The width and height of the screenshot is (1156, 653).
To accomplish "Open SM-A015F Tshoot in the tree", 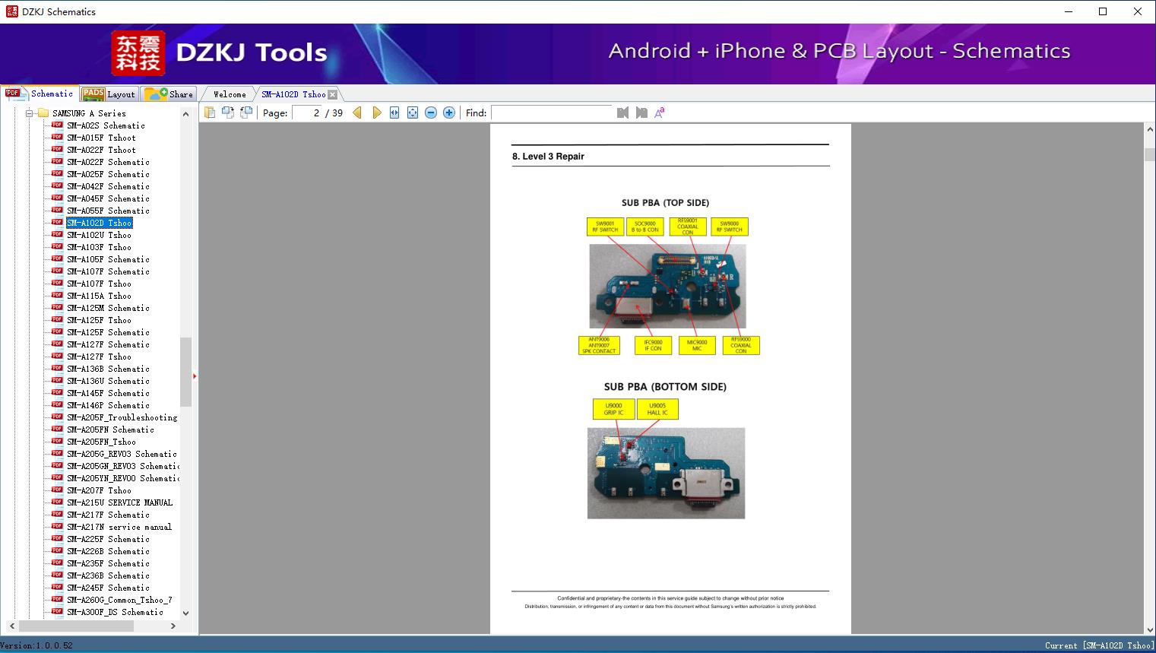I will click(x=101, y=138).
